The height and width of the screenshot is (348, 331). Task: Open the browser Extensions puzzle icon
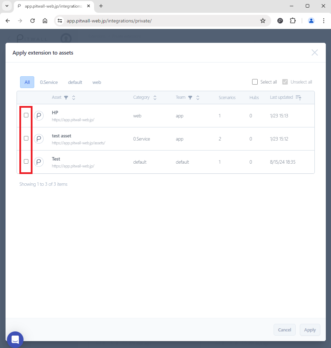point(293,21)
